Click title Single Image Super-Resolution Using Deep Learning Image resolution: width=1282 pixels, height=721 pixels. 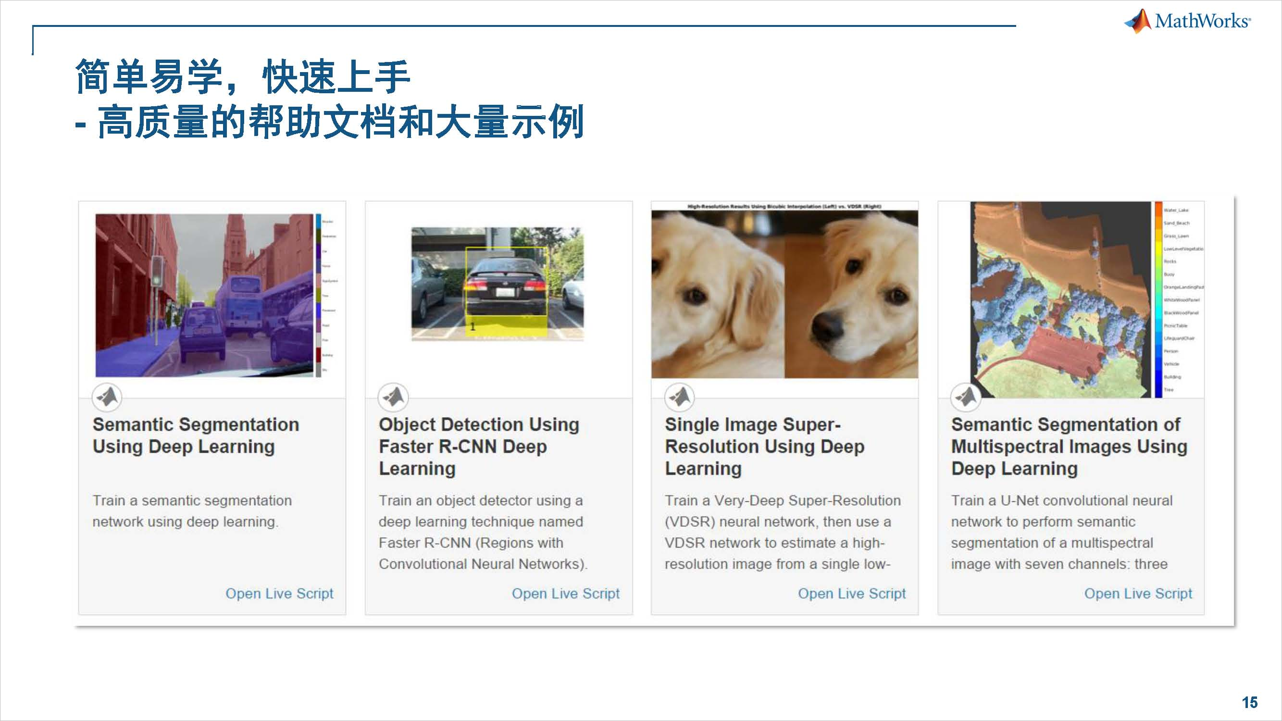pyautogui.click(x=764, y=447)
